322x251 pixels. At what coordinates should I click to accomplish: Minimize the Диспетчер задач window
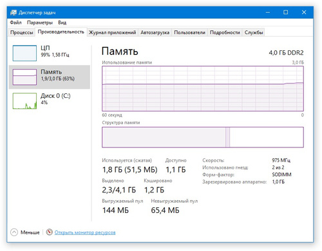tap(268, 12)
